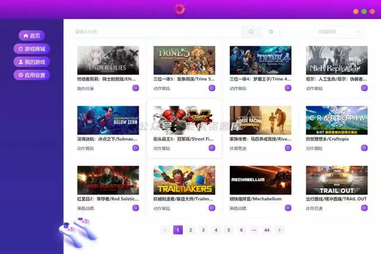Click the pagination ellipsis more pages

[254, 230]
